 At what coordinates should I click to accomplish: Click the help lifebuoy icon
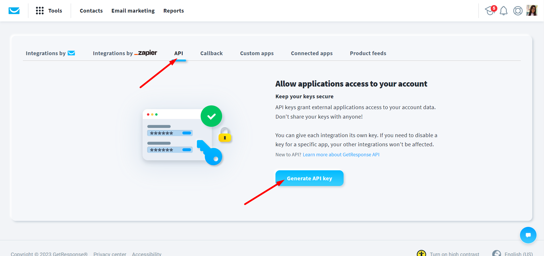click(x=518, y=11)
